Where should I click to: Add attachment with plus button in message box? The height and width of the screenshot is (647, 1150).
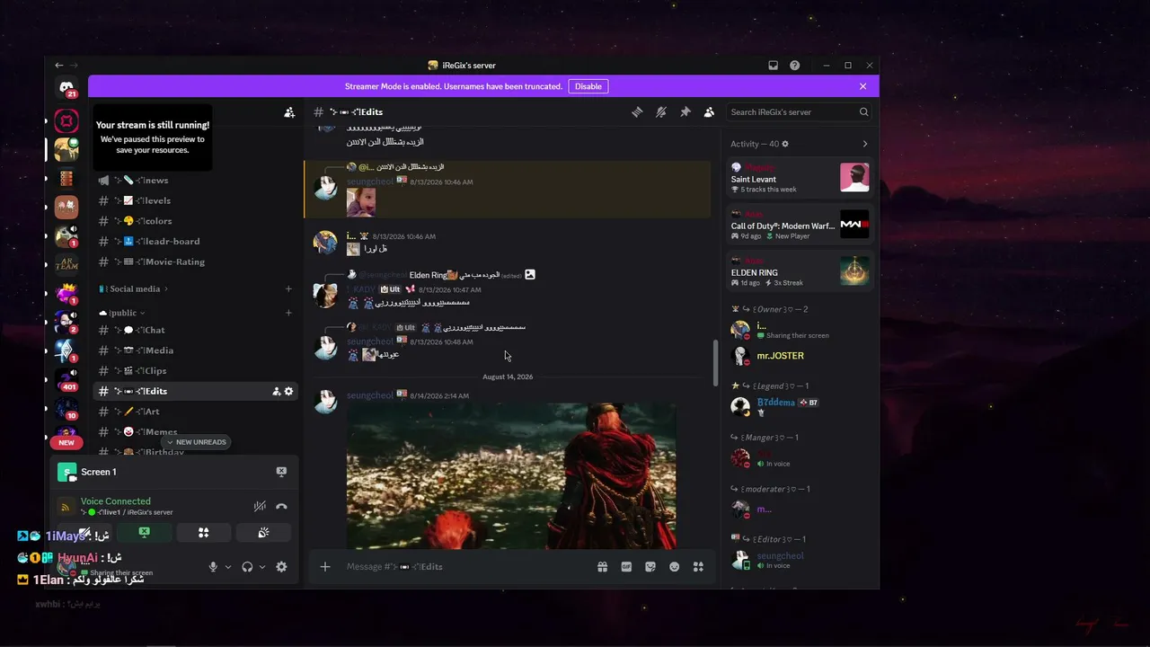pyautogui.click(x=325, y=567)
